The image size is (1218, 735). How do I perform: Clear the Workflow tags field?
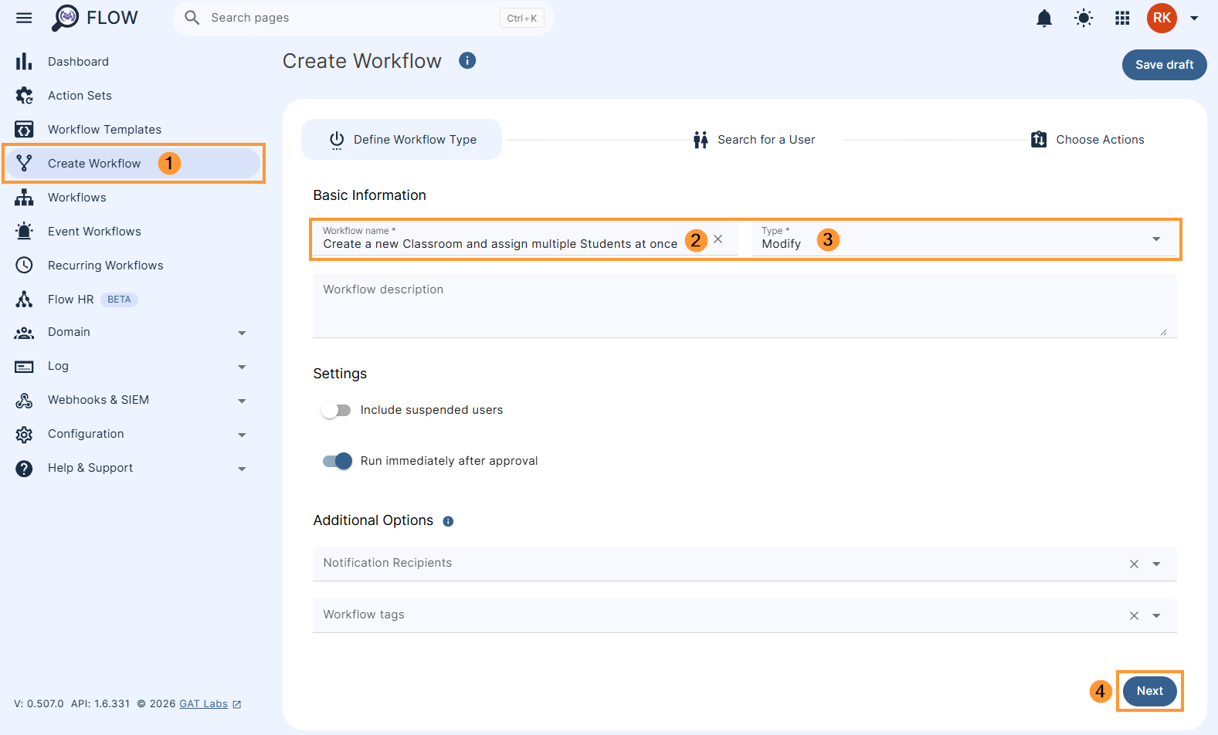click(x=1134, y=616)
